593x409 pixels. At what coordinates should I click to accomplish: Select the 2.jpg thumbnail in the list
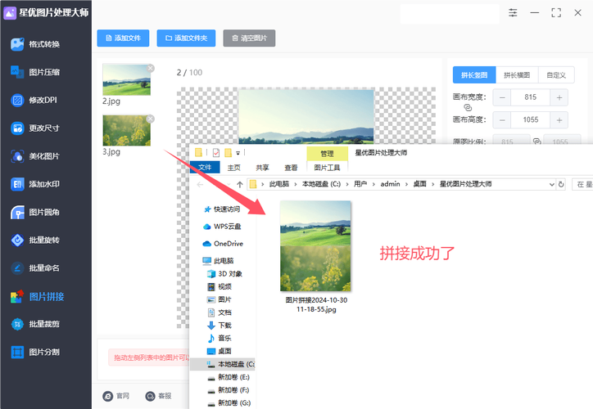tap(127, 79)
